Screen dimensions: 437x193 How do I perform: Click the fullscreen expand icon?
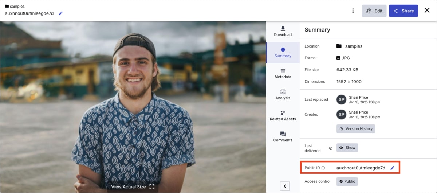(152, 187)
